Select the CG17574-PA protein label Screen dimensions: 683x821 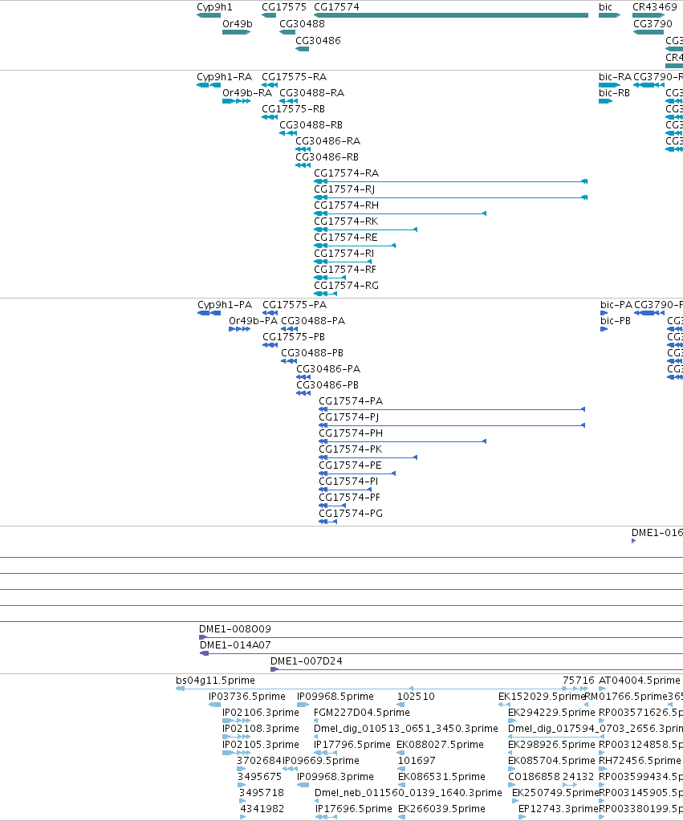tap(351, 401)
